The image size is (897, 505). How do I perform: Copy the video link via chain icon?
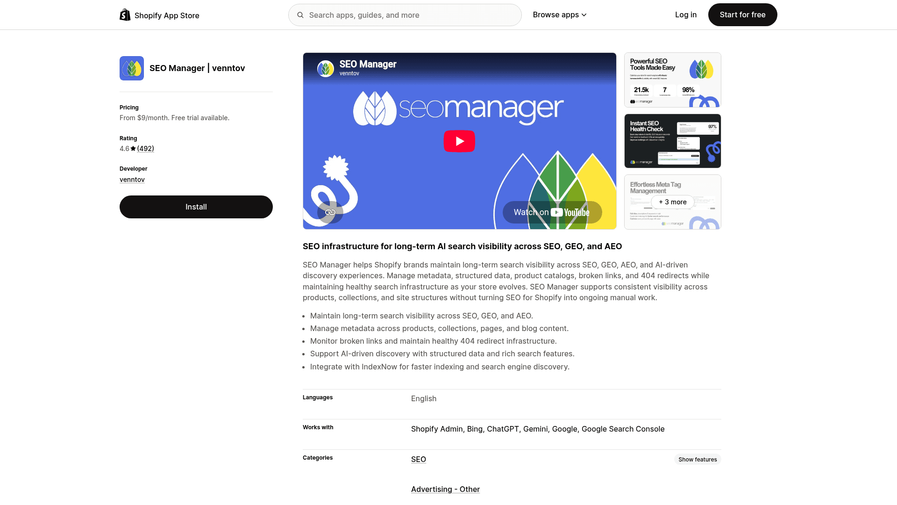pyautogui.click(x=330, y=212)
